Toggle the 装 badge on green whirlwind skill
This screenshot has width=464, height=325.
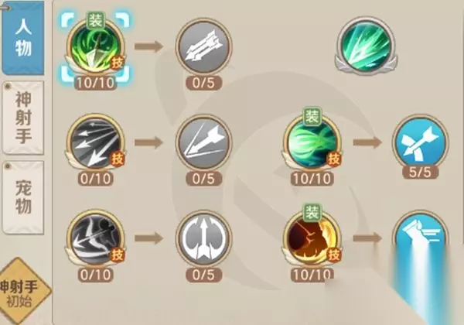(312, 116)
